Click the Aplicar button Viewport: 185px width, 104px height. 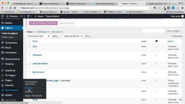pyautogui.click(x=55, y=36)
